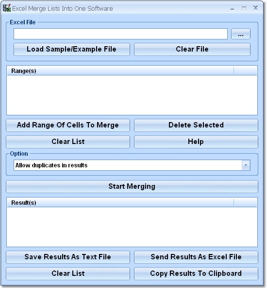Click the Excel File path field

120,34
